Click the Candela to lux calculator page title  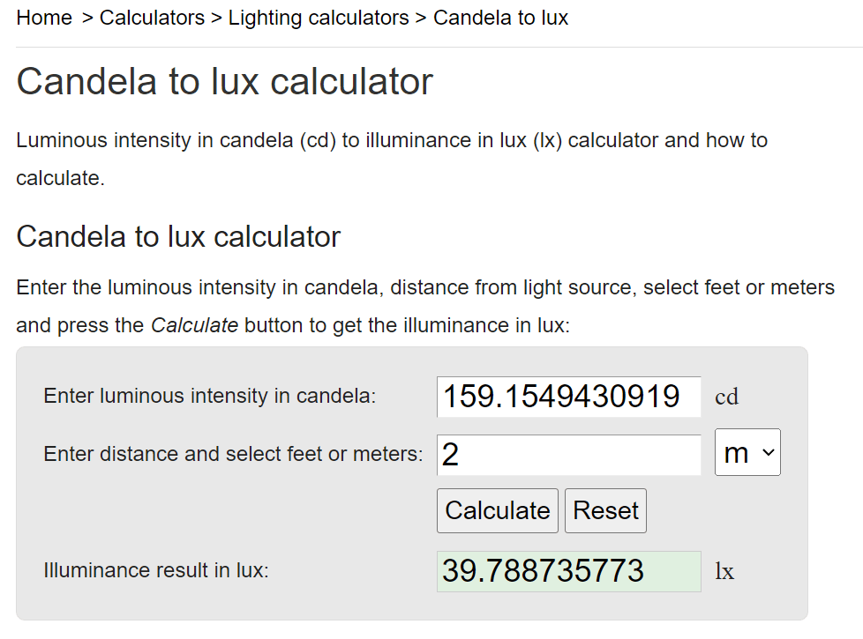[224, 81]
